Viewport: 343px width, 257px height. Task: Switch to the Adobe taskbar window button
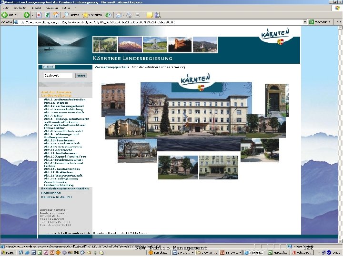pos(302,252)
